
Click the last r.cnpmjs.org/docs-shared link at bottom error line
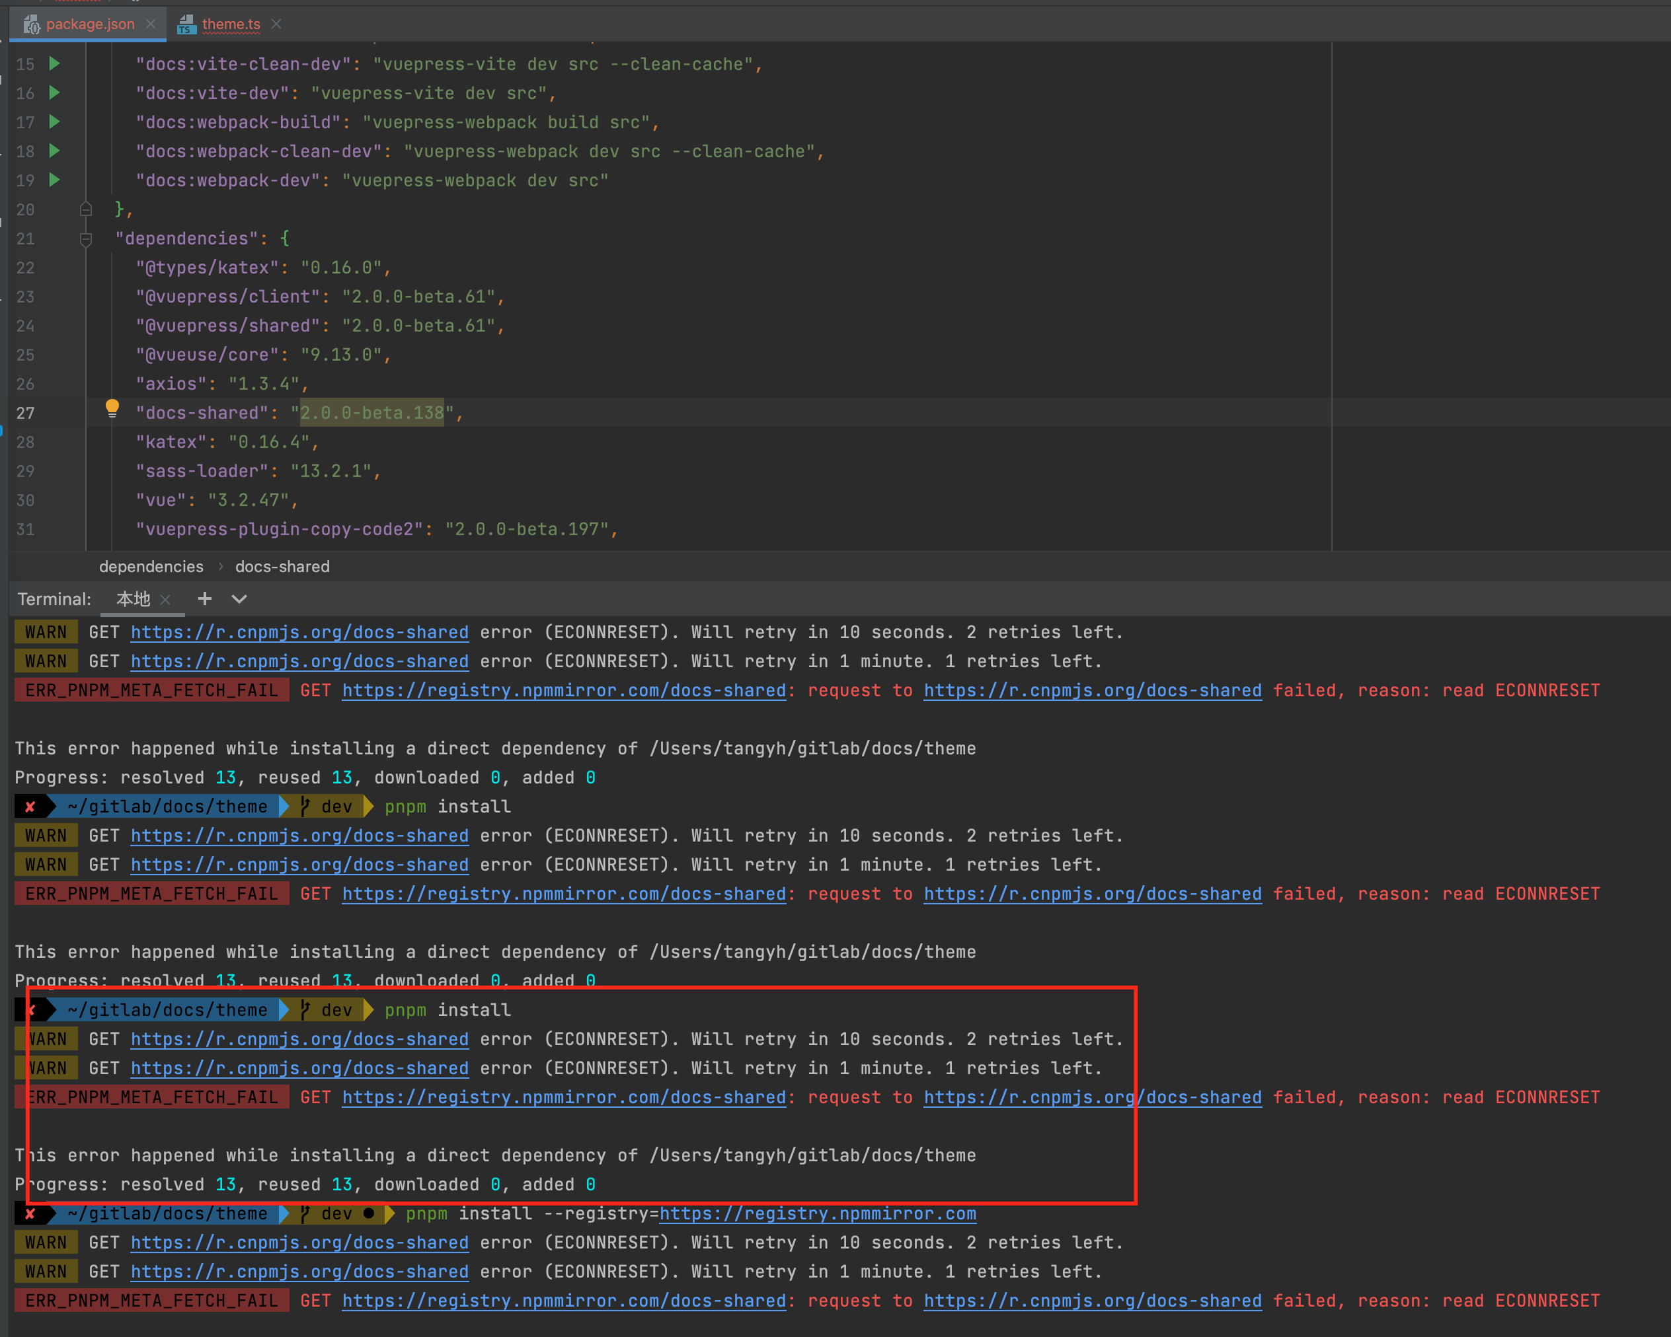click(x=1093, y=1301)
